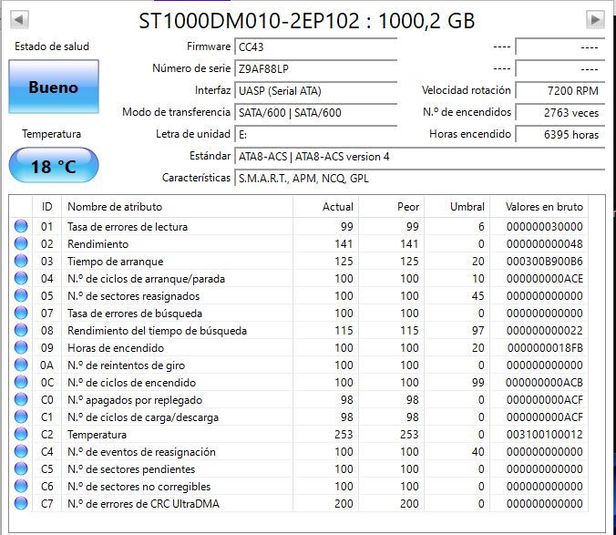Click the Peor column header
Screen dimensions: 616x535
click(391, 207)
